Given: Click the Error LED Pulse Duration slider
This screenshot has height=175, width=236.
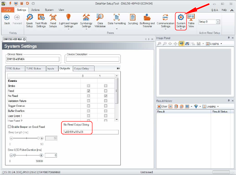Looking at the screenshot, I should (27, 155).
